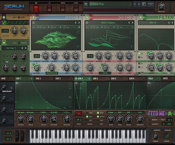The image size is (175, 145).
Task: Open the Basic Shapes wavetable list
Action: pos(108,22)
